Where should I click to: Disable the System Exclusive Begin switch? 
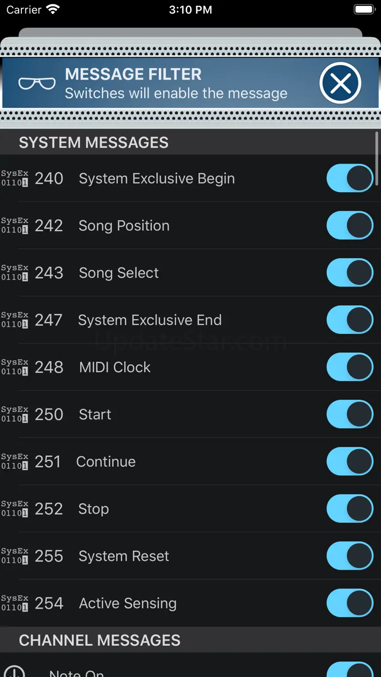pyautogui.click(x=350, y=178)
